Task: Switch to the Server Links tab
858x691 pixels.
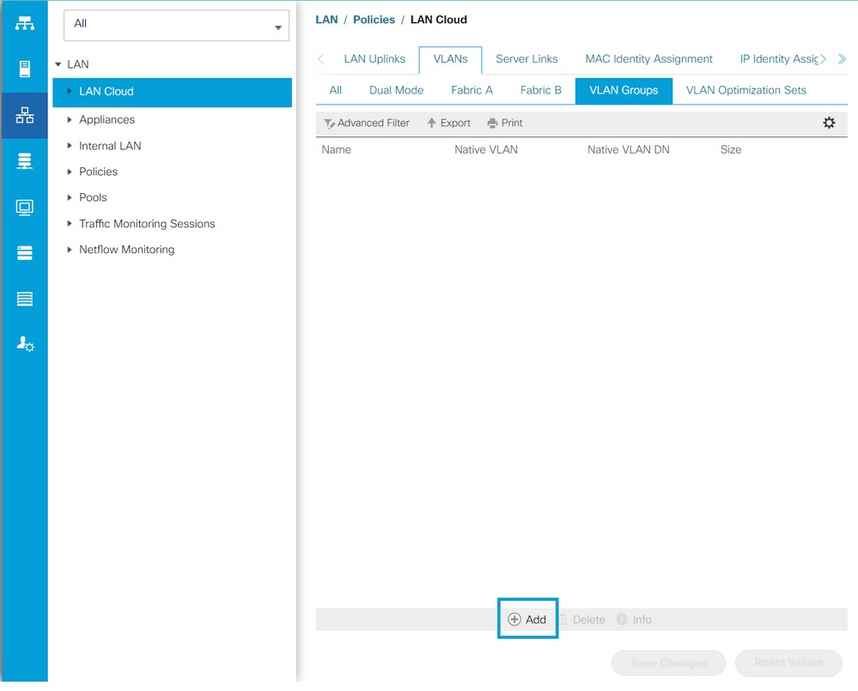Action: [x=526, y=58]
